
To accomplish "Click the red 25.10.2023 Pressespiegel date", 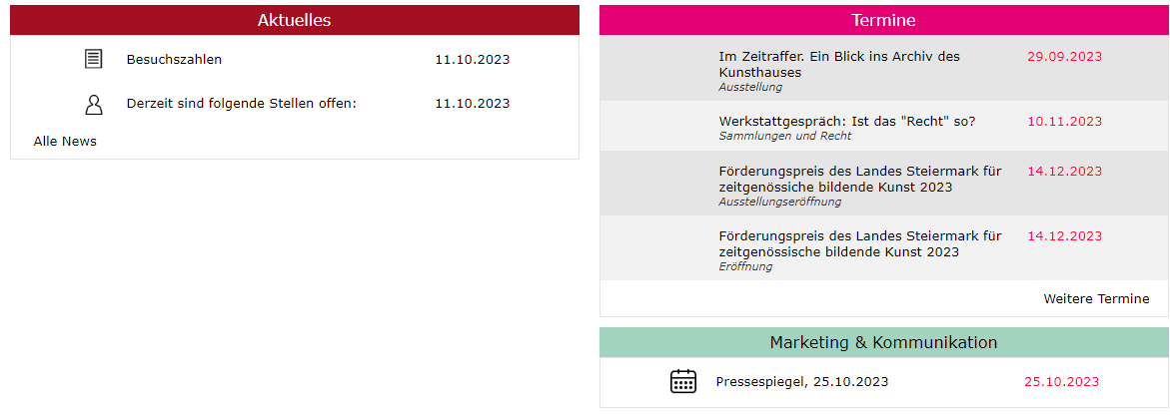I will (x=1061, y=382).
